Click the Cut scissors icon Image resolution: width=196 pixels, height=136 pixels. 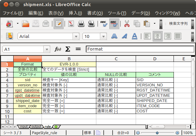pyautogui.click(x=127, y=24)
